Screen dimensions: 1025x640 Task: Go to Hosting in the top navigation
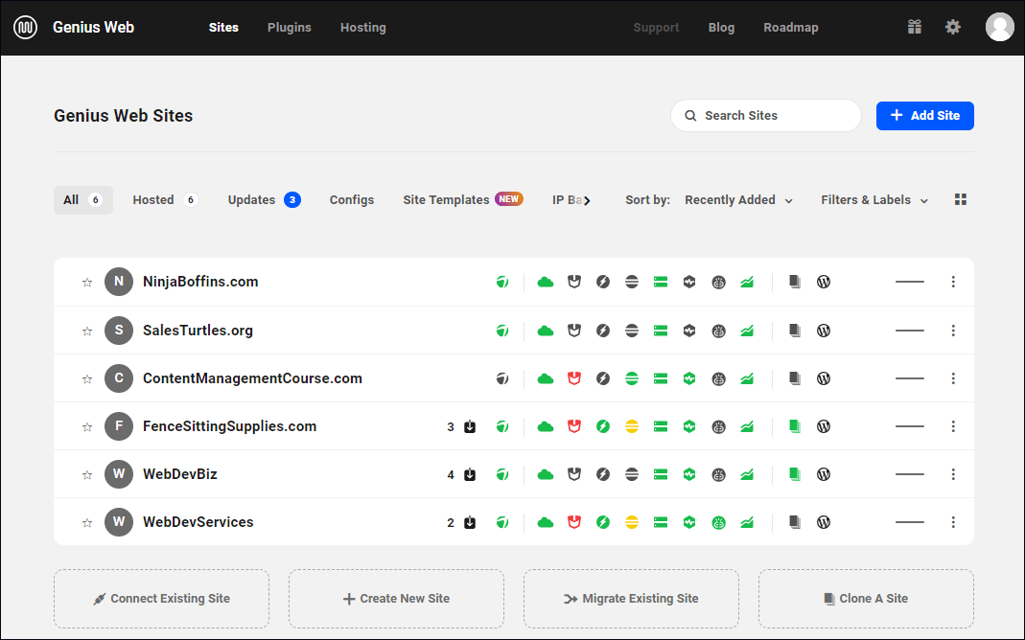(x=362, y=28)
